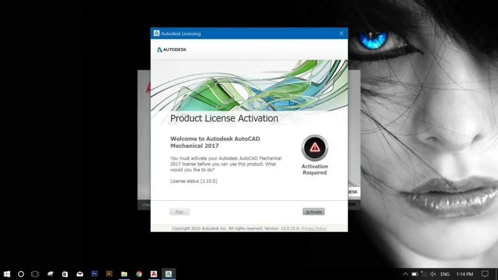
Task: Click the 'Activation Required' label
Action: [x=315, y=170]
